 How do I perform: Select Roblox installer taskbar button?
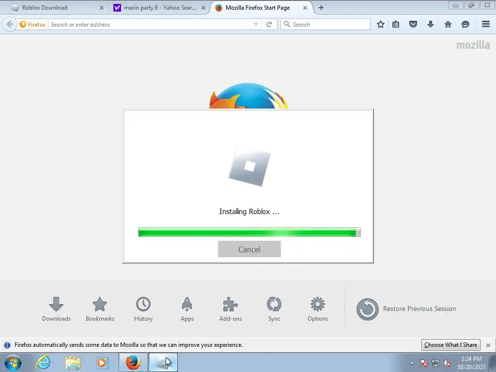tap(163, 362)
